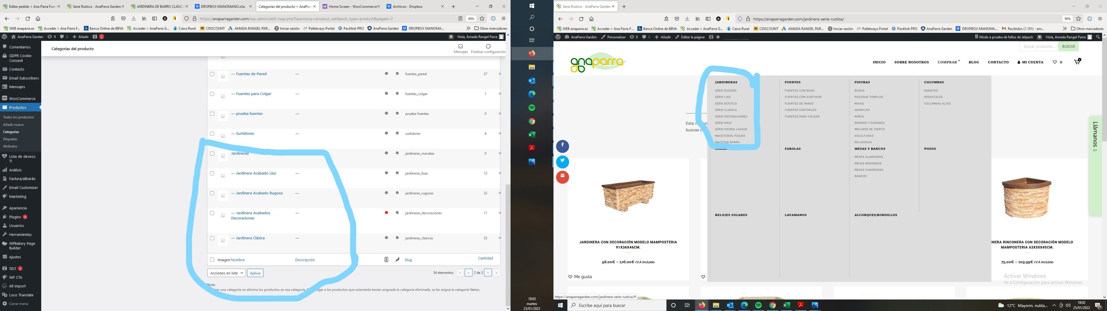Open Outlook icon in vertical taskbar strip
1107x311 pixels.
click(532, 81)
